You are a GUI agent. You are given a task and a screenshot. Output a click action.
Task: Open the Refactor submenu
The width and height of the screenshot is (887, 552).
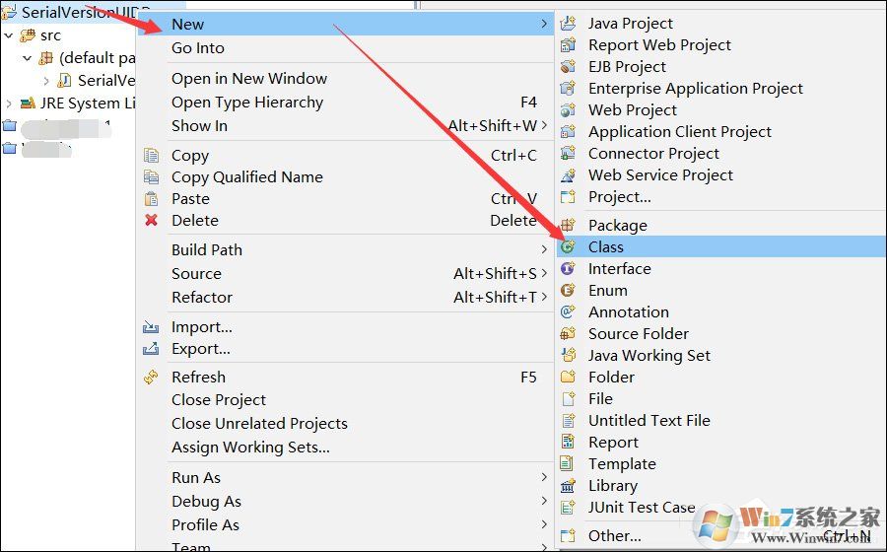[x=202, y=298]
